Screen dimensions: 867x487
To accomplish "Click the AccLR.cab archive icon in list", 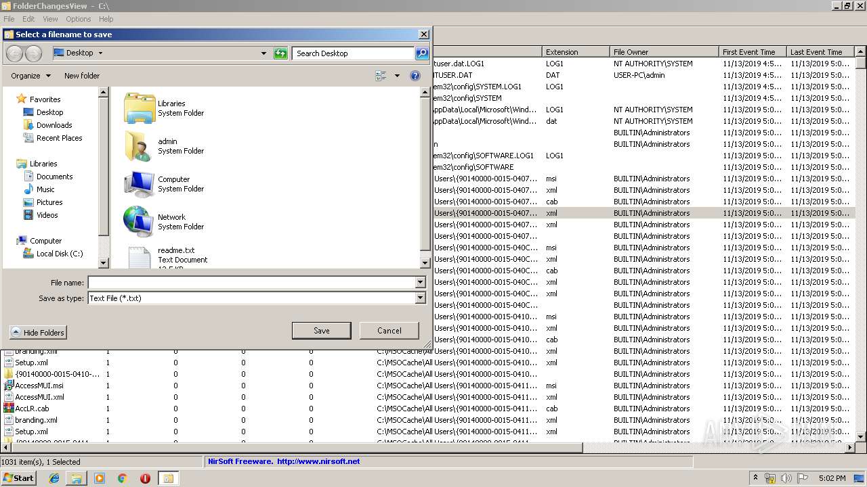I will coord(9,409).
